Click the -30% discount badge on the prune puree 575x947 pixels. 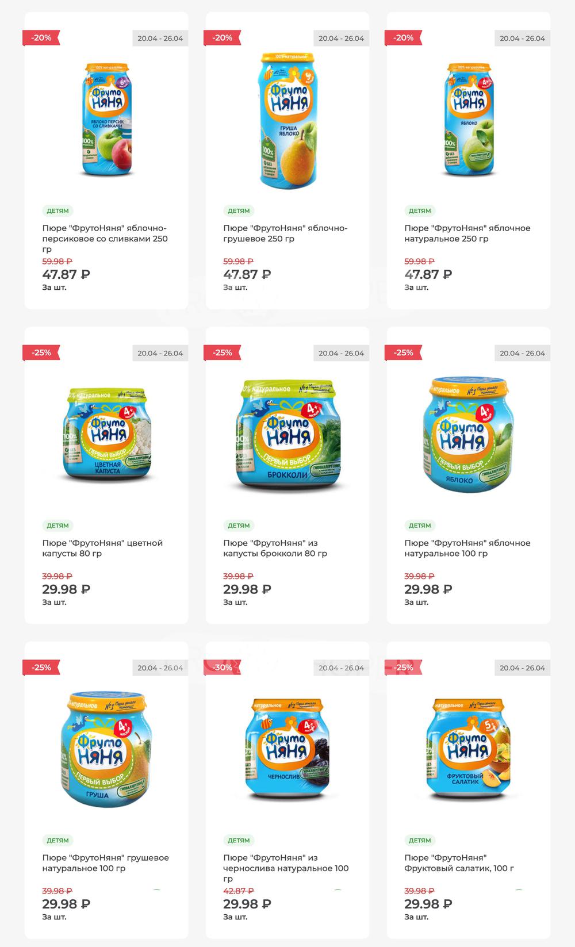(222, 668)
